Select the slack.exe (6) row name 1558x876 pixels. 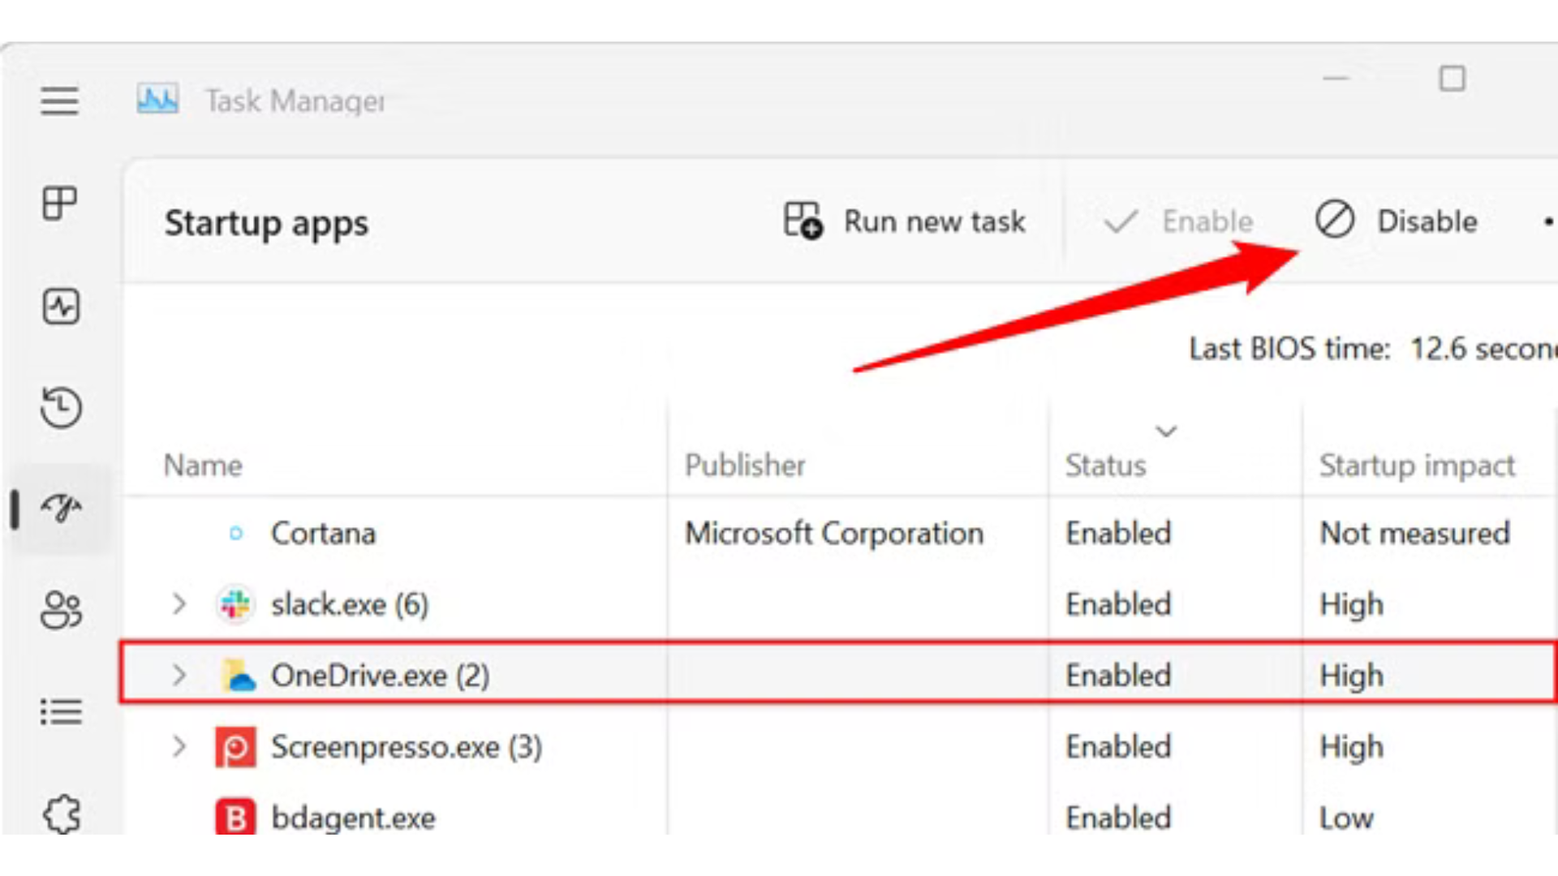[x=350, y=605]
